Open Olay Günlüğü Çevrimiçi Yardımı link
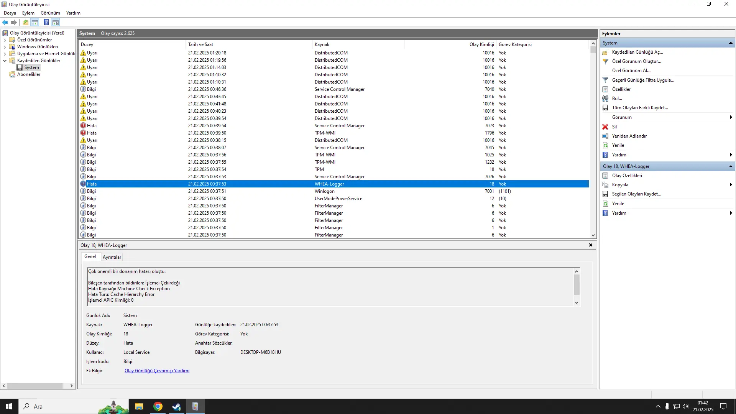736x414 pixels. click(x=157, y=371)
